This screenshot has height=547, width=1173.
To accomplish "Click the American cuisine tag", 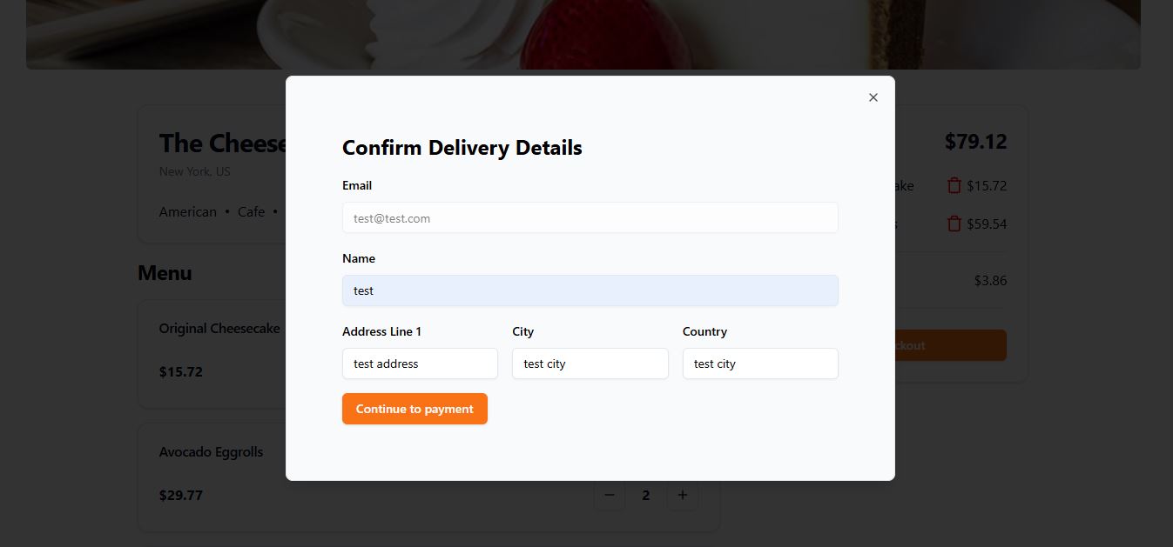I will coord(188,212).
